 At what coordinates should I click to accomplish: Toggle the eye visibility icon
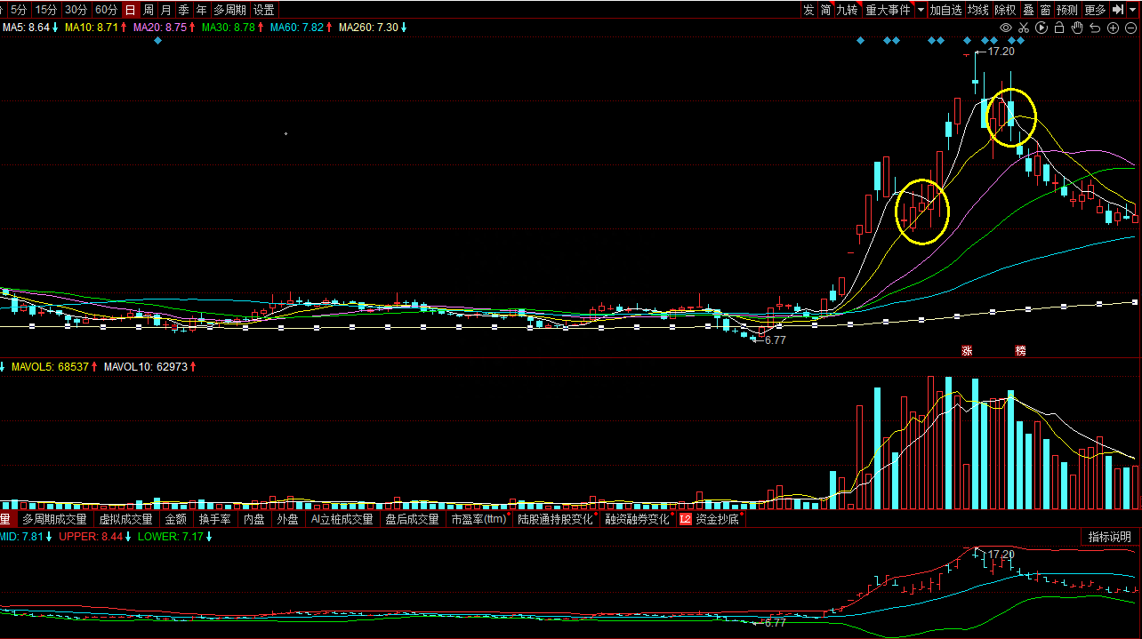point(1006,28)
